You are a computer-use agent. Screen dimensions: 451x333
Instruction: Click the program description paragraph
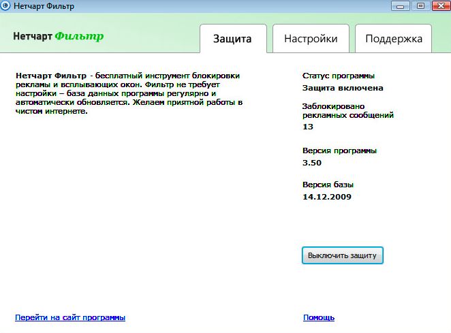[129, 93]
